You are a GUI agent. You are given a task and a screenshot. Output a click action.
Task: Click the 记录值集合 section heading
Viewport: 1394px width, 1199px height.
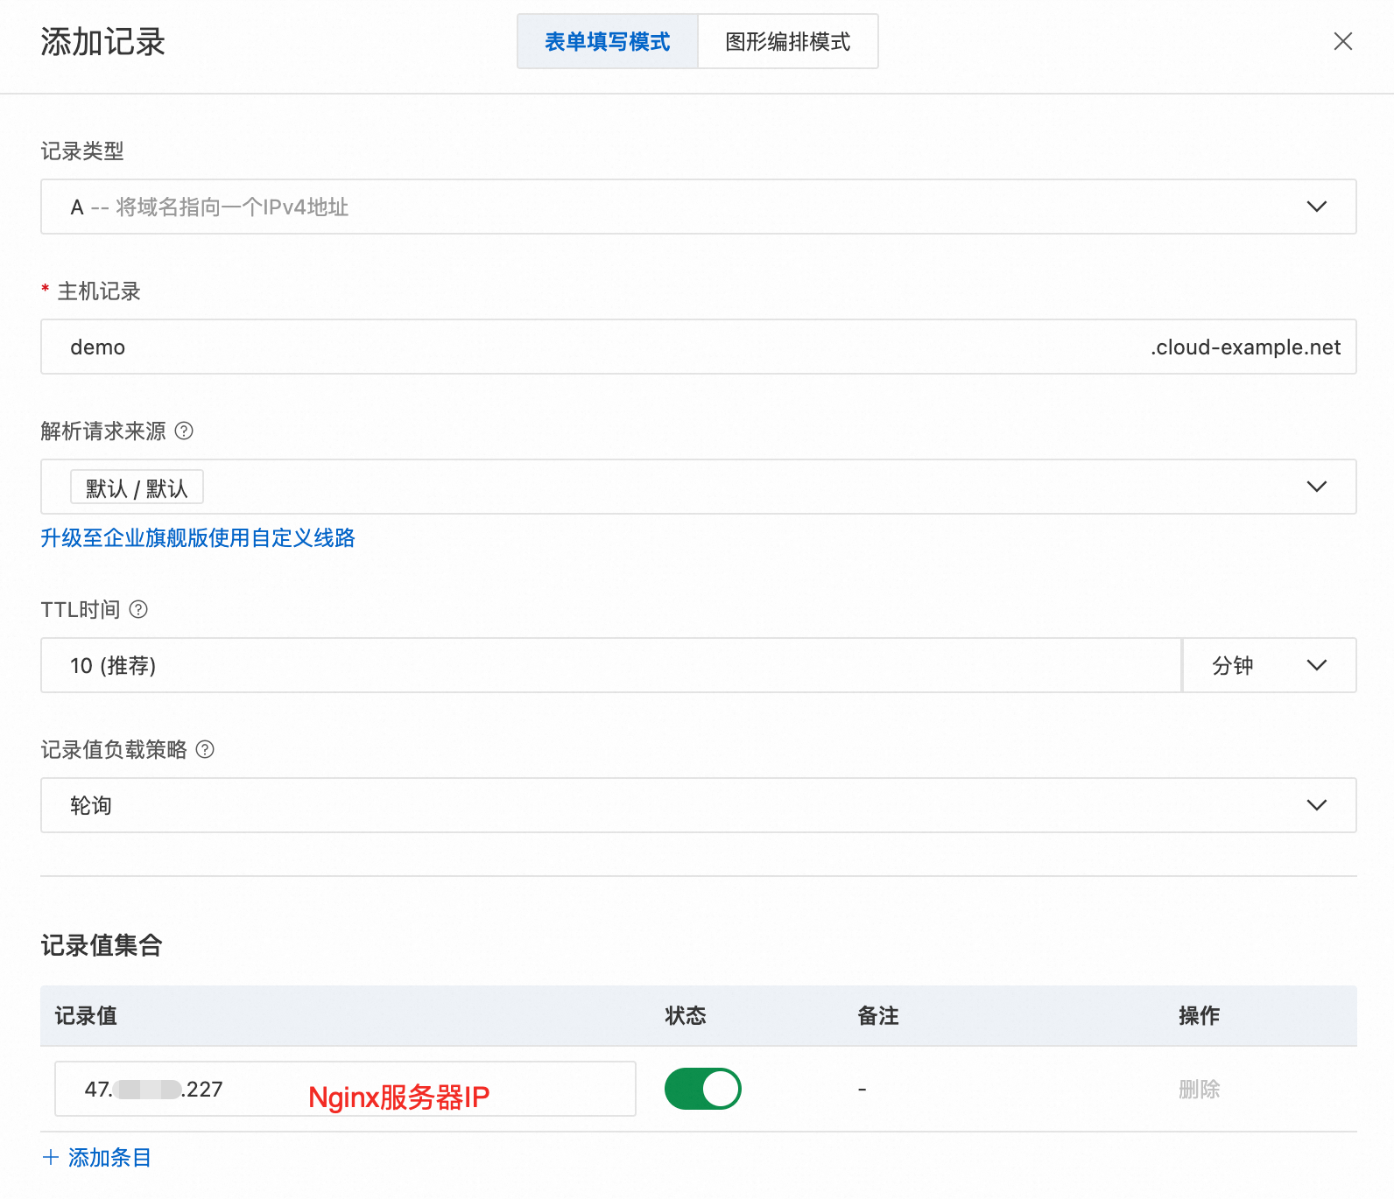pyautogui.click(x=102, y=945)
